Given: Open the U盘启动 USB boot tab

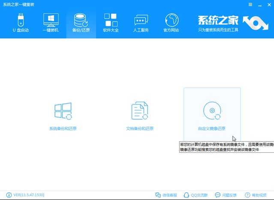Looking at the screenshot, I should (21, 23).
